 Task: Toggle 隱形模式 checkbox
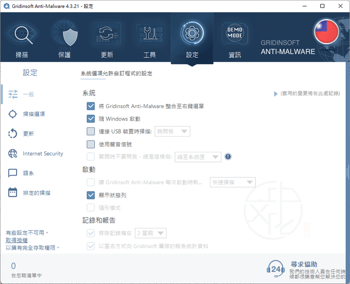(x=91, y=208)
